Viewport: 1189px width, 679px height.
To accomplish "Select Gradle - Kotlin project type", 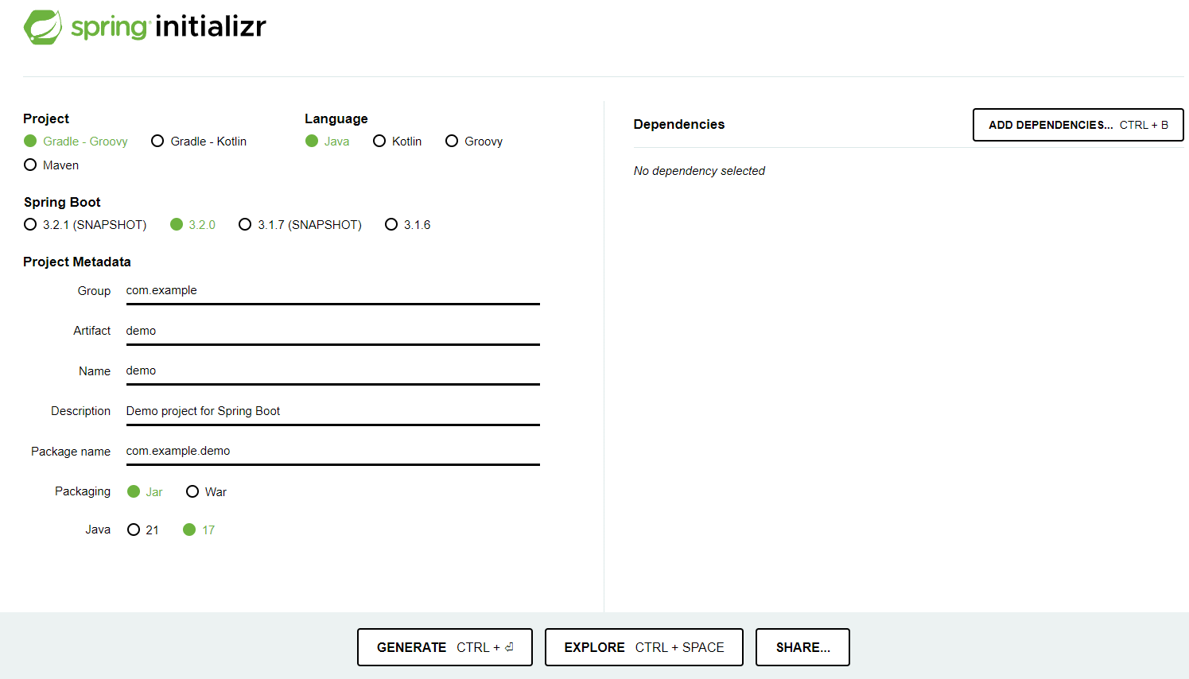I will 199,142.
